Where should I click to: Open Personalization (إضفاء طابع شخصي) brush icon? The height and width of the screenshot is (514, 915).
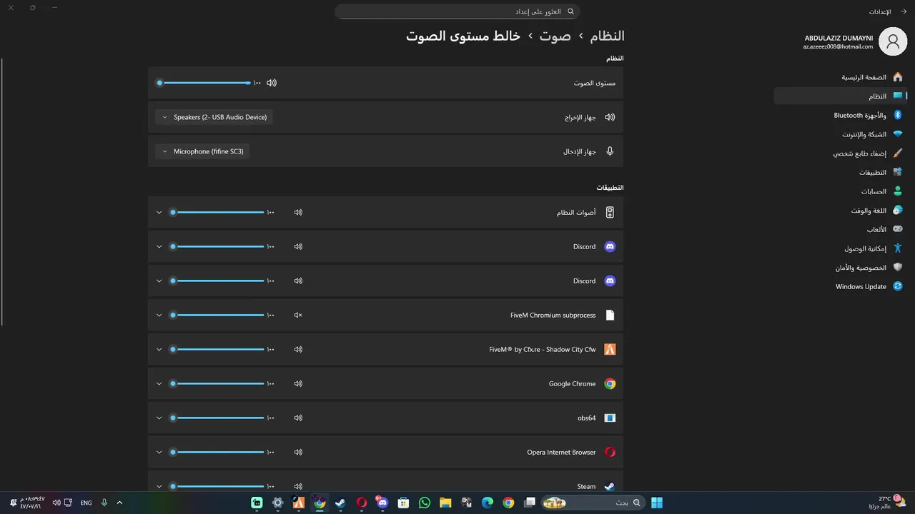(x=897, y=153)
